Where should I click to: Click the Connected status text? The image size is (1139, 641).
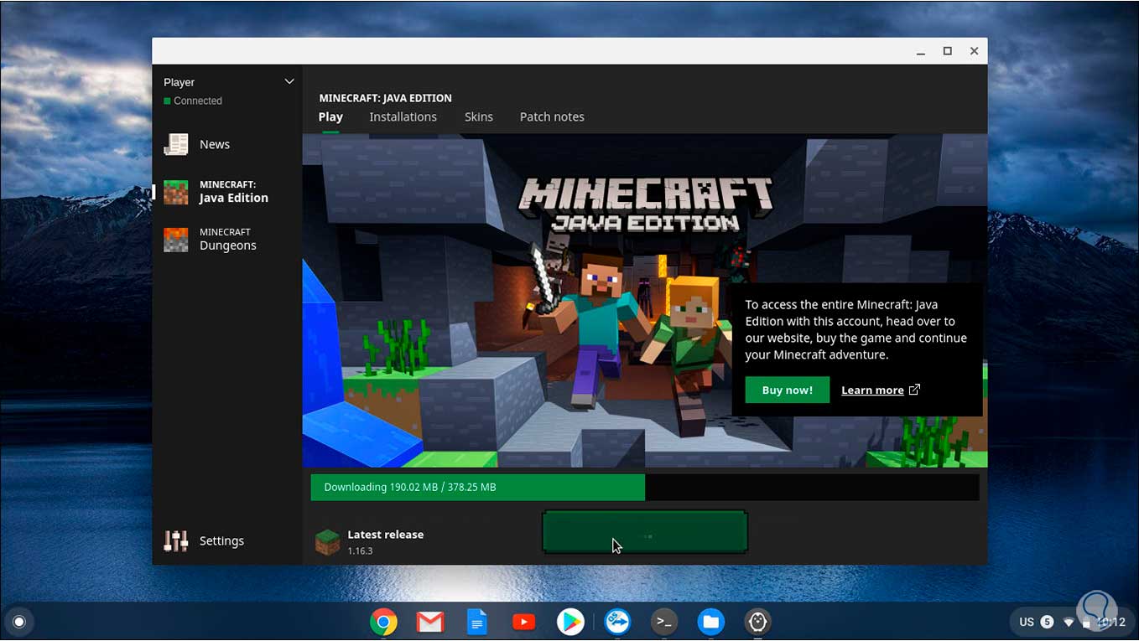198,101
